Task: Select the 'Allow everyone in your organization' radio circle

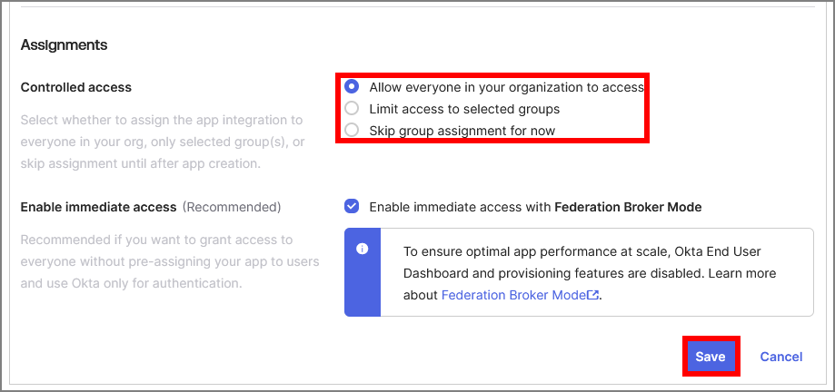Action: (x=352, y=87)
